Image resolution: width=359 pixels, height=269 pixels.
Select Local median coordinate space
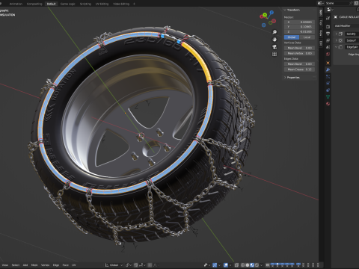tap(307, 37)
